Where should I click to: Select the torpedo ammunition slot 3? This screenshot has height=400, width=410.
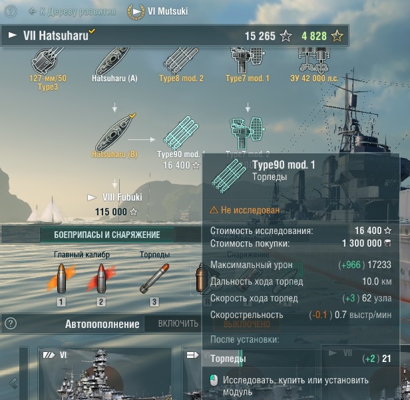154,284
